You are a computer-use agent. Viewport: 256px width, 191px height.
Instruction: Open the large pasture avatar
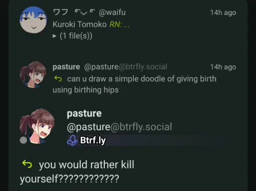click(x=37, y=126)
